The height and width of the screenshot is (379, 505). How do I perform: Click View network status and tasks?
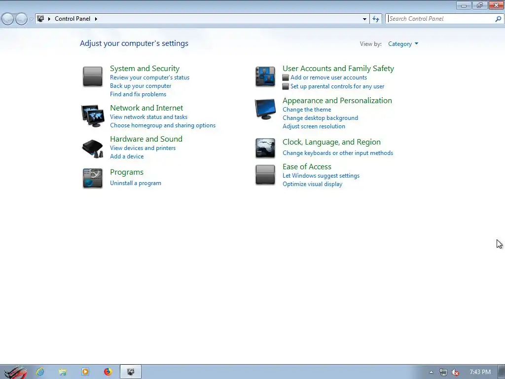point(148,116)
